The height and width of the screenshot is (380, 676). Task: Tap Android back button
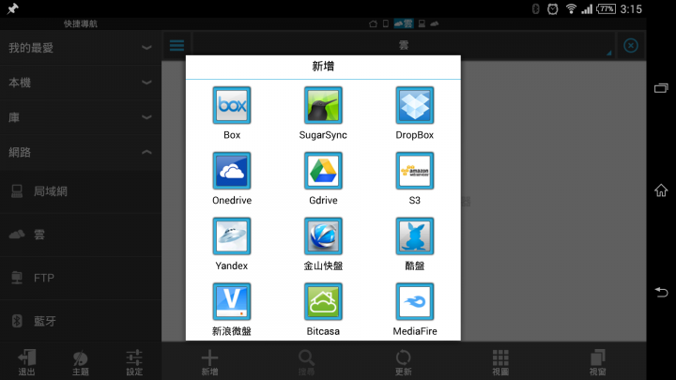pos(661,292)
